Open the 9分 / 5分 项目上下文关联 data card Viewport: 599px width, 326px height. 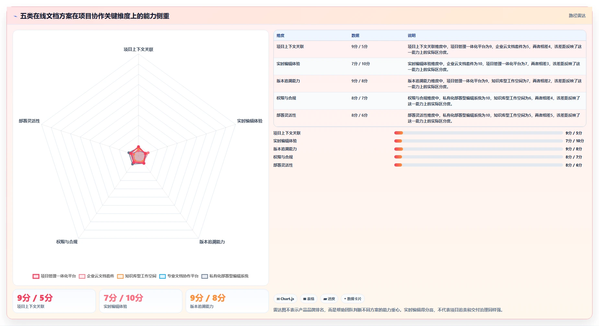tap(54, 301)
